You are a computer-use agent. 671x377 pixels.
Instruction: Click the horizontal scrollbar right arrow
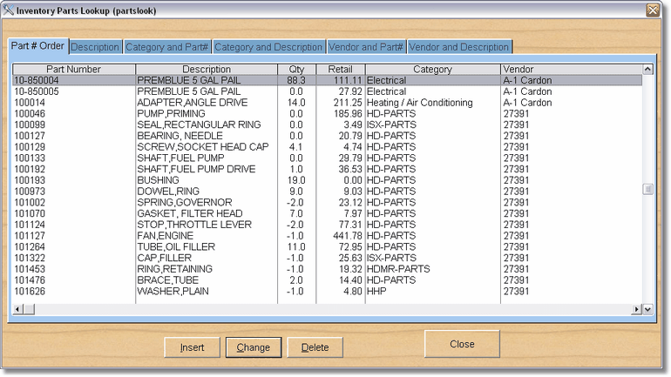[x=637, y=309]
